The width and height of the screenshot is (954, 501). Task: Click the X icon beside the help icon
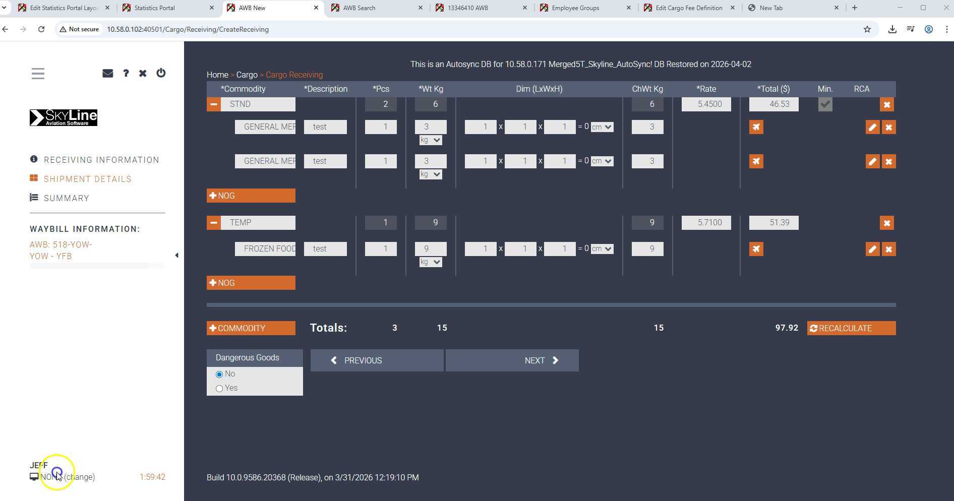[x=143, y=73]
